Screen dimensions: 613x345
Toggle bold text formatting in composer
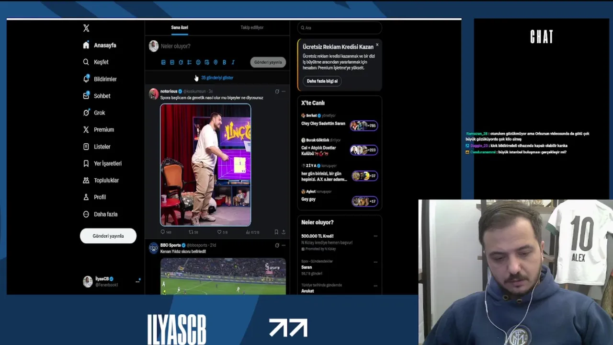(224, 62)
